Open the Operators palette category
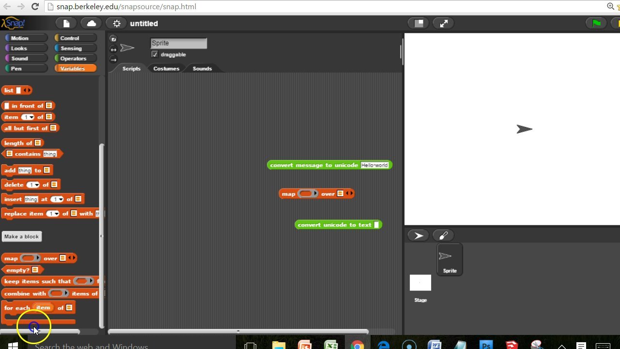The width and height of the screenshot is (620, 349). tap(74, 58)
